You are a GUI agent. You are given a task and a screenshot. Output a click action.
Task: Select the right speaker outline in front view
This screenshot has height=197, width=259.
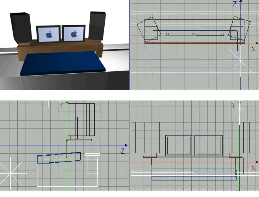[x=238, y=138]
